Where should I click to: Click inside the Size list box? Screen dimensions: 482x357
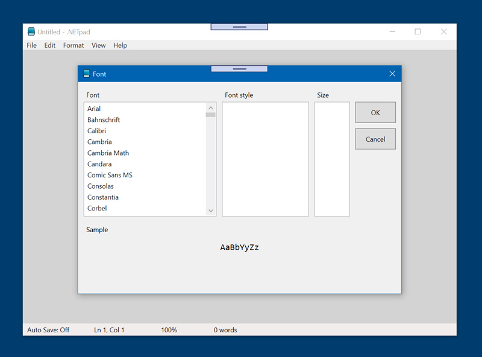[332, 159]
